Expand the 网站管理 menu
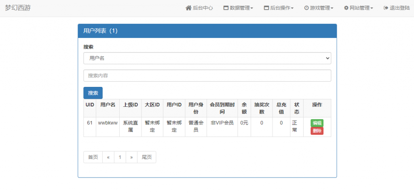 tap(359, 8)
